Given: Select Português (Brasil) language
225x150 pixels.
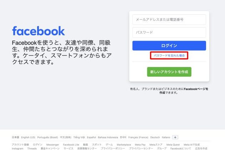Looking at the screenshot, I should [47, 137].
